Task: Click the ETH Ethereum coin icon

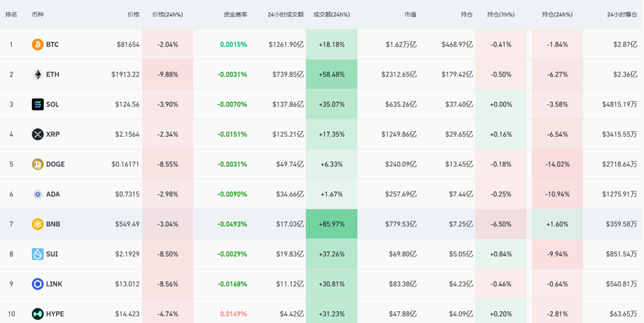Action: click(x=37, y=74)
